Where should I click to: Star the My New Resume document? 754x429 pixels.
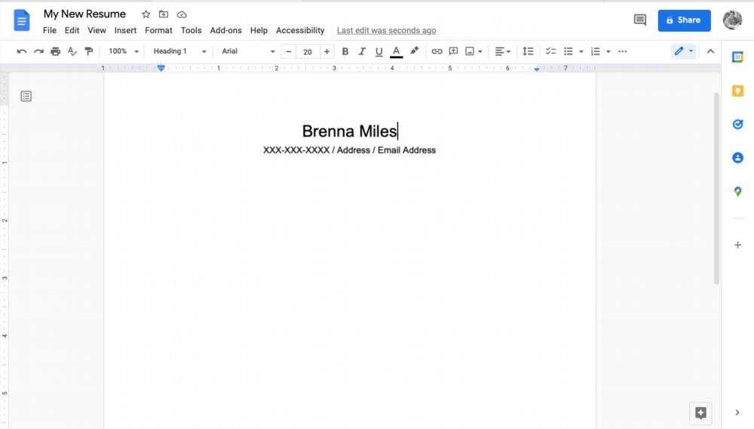(146, 14)
